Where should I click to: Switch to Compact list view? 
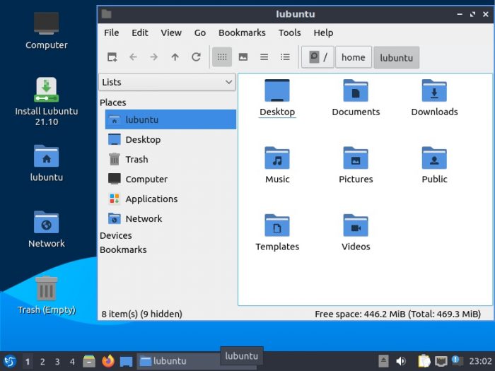coord(264,57)
